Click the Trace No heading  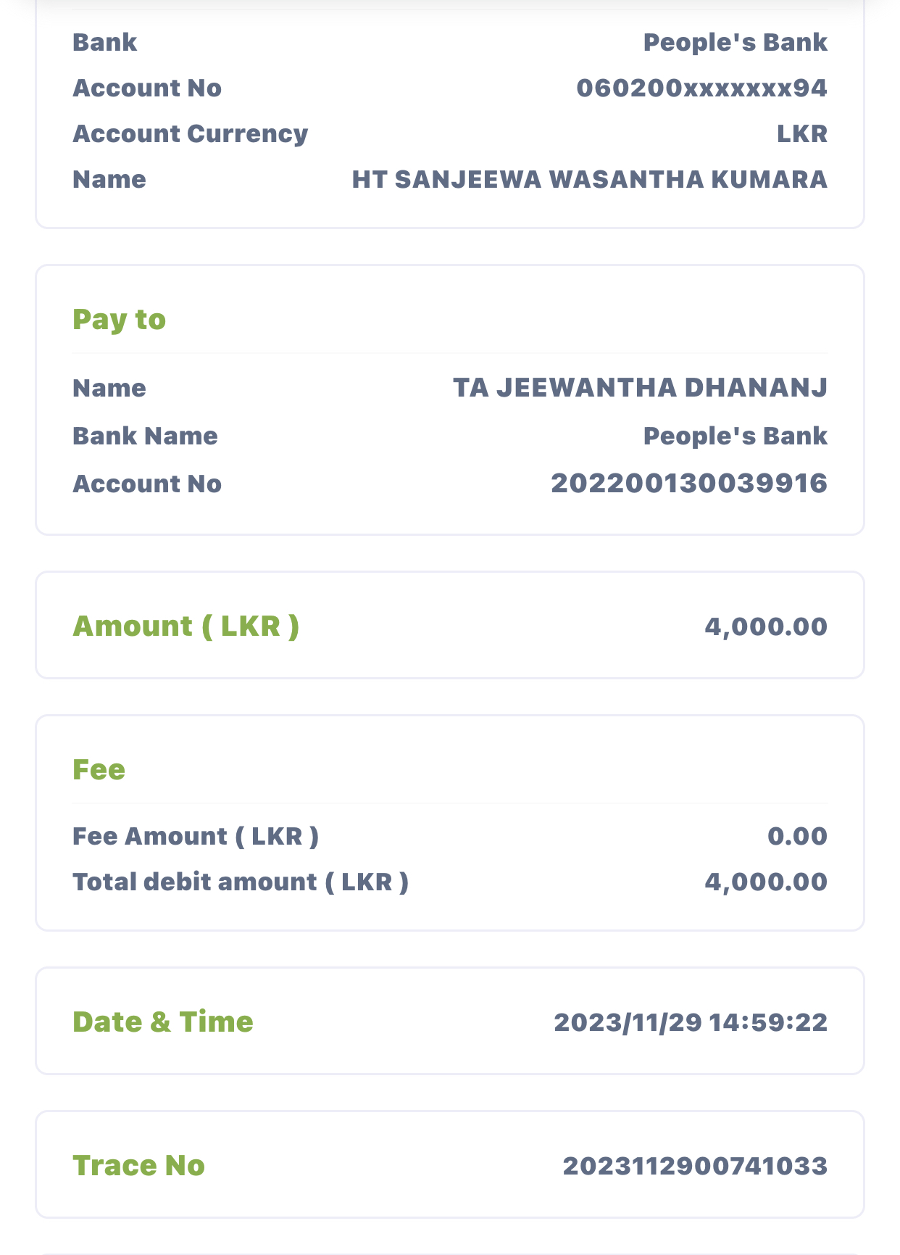click(138, 1166)
